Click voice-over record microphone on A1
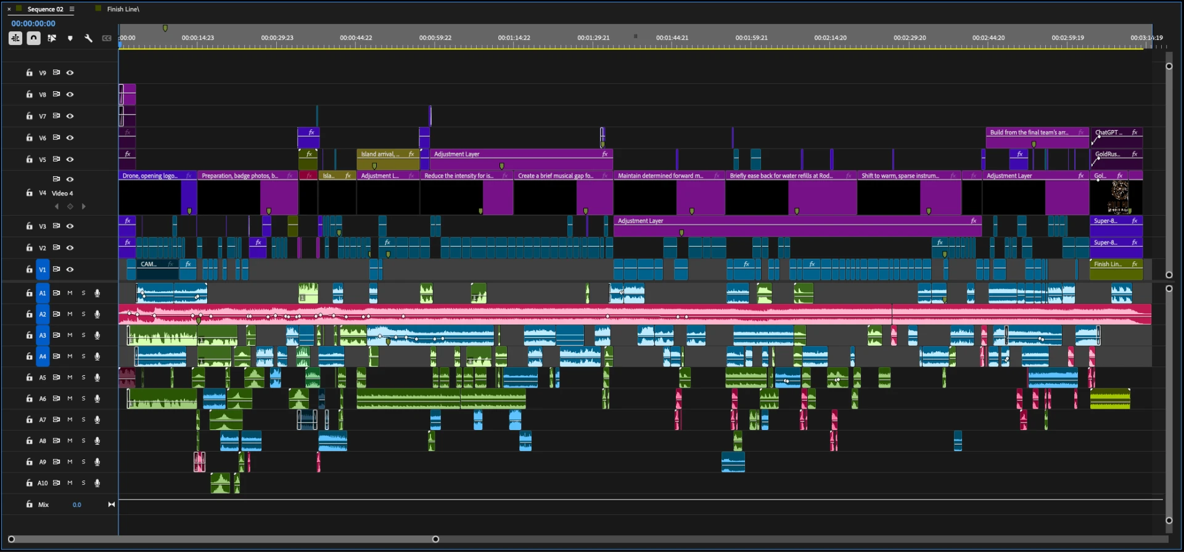 (97, 293)
